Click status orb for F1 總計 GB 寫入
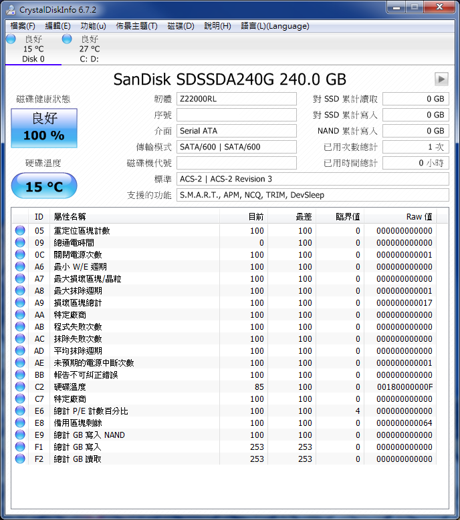The width and height of the screenshot is (460, 520). [20, 447]
